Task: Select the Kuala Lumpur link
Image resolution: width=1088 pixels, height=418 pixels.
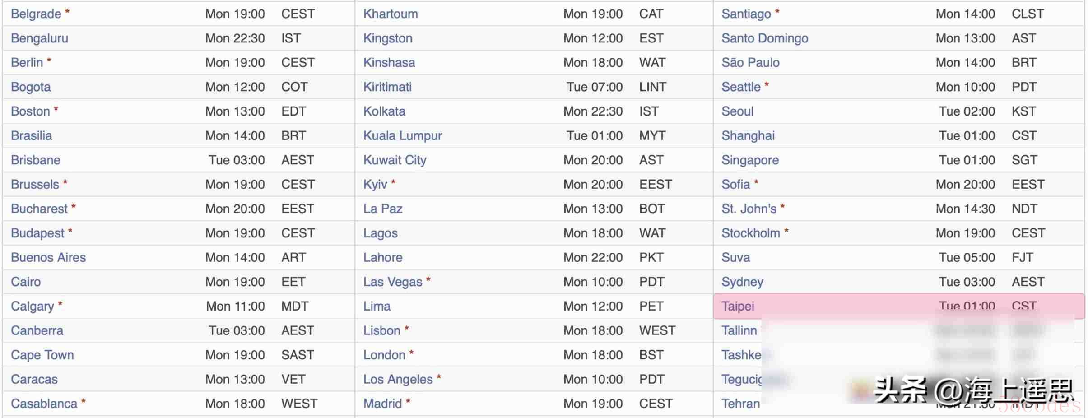Action: 403,136
